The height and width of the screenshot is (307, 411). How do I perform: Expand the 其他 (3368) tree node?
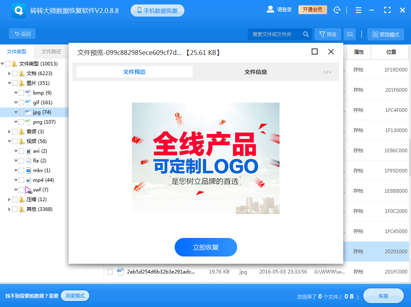[10, 209]
